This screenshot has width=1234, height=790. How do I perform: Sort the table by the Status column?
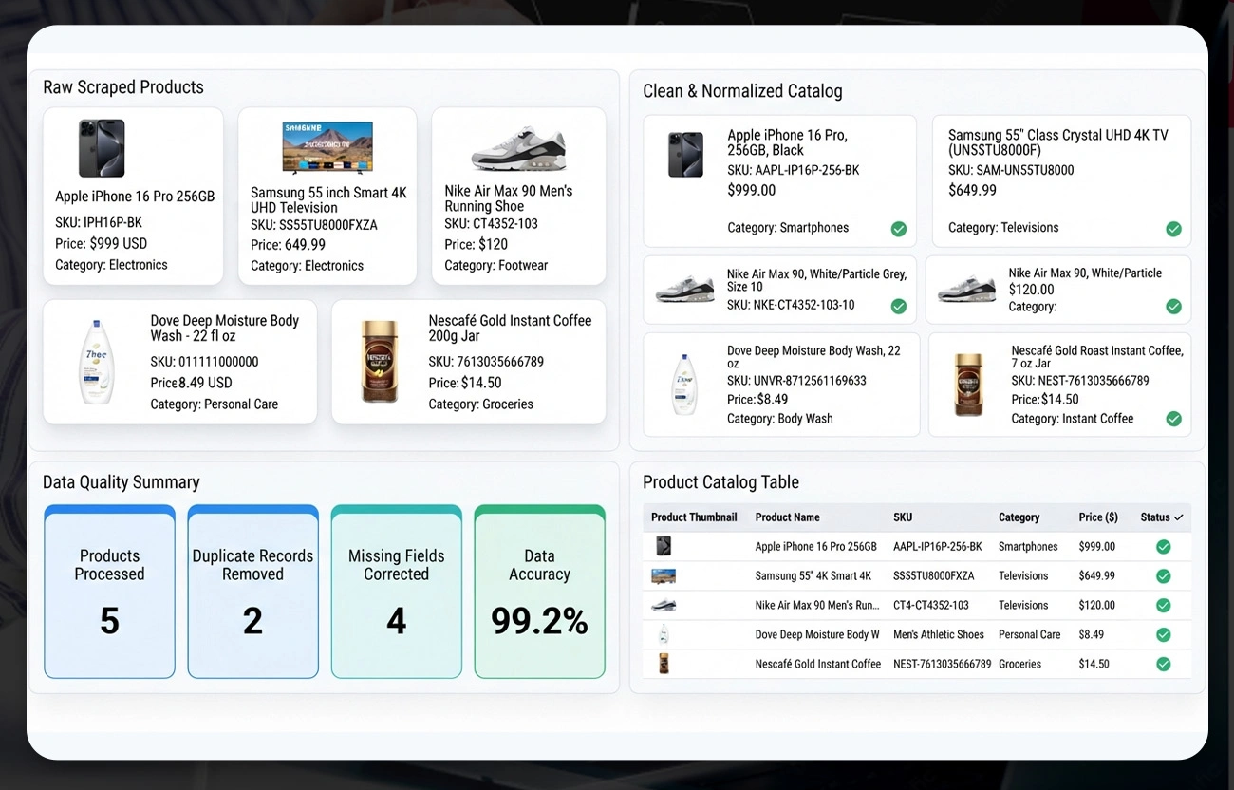tap(1162, 517)
